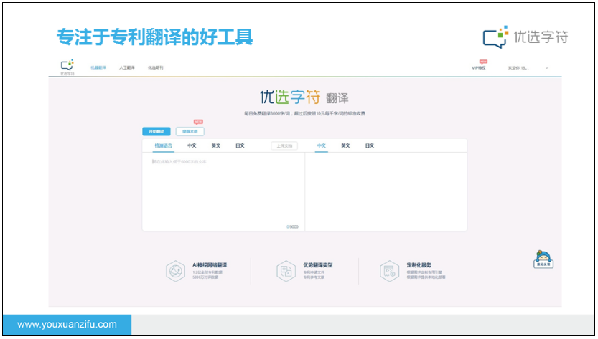Click the 上传文档 upload button
This screenshot has height=339, width=598.
coord(284,145)
